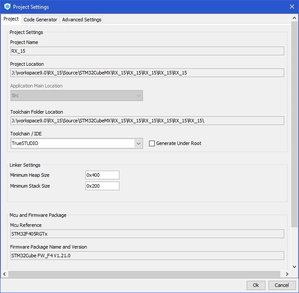The width and height of the screenshot is (299, 293).
Task: Click the Toolchain Folder Location field
Action: pyautogui.click(x=147, y=121)
